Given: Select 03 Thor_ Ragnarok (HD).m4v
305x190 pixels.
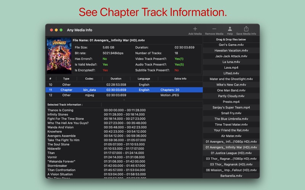Looking at the screenshot, I should [x=231, y=165].
